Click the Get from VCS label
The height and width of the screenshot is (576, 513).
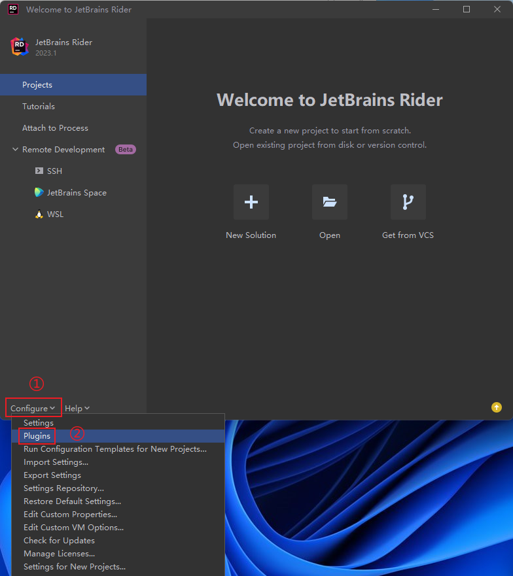[x=408, y=235]
